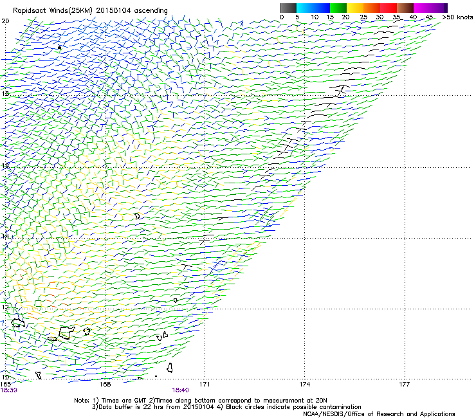Click the longitude axis label 174
This screenshot has width=476, height=418.
(x=304, y=385)
